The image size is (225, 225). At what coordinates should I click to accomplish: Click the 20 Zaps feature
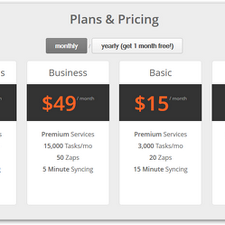click(160, 157)
